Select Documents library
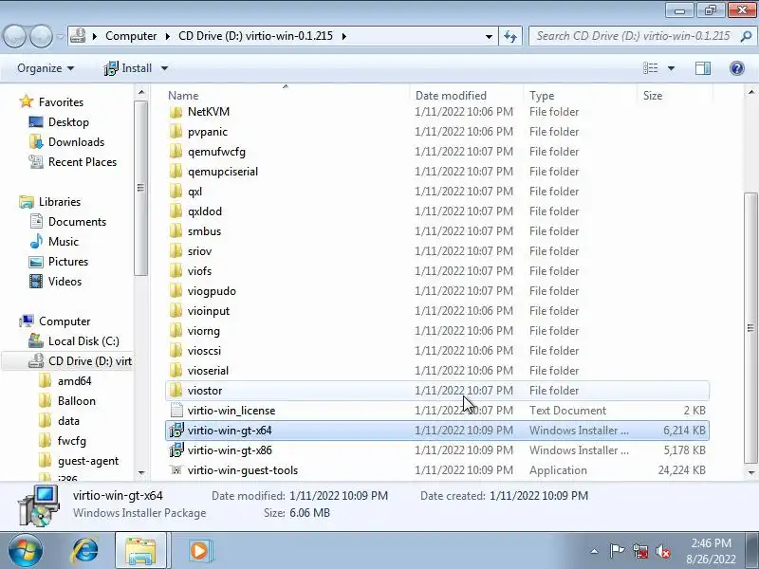759x569 pixels. tap(77, 222)
